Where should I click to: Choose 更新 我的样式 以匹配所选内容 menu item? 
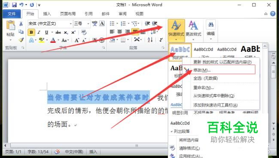(x=221, y=62)
